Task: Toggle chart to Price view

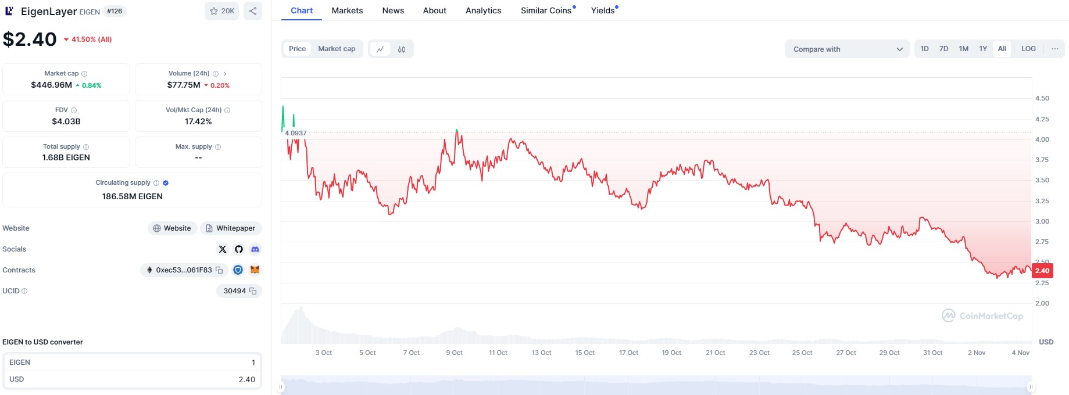Action: pos(297,49)
